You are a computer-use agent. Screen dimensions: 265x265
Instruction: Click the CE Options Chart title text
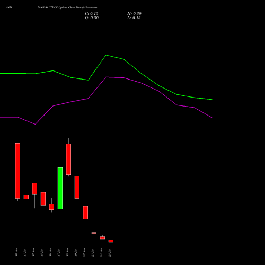point(67,7)
